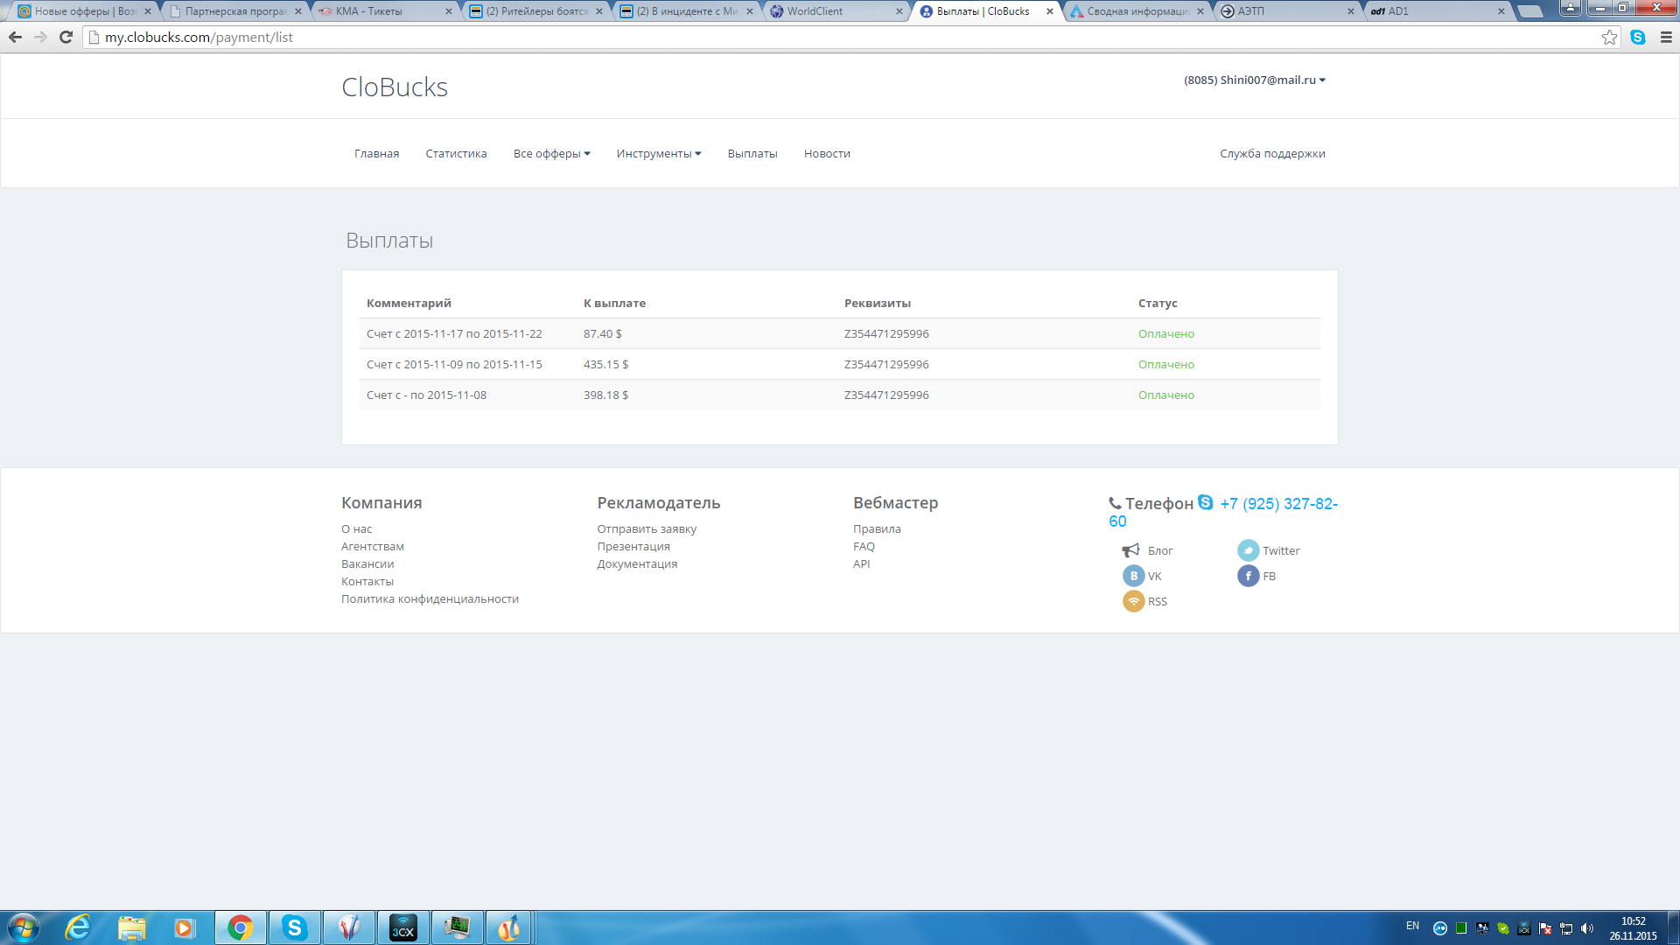Click the Blog megaphone icon
Image resolution: width=1680 pixels, height=945 pixels.
pos(1130,550)
